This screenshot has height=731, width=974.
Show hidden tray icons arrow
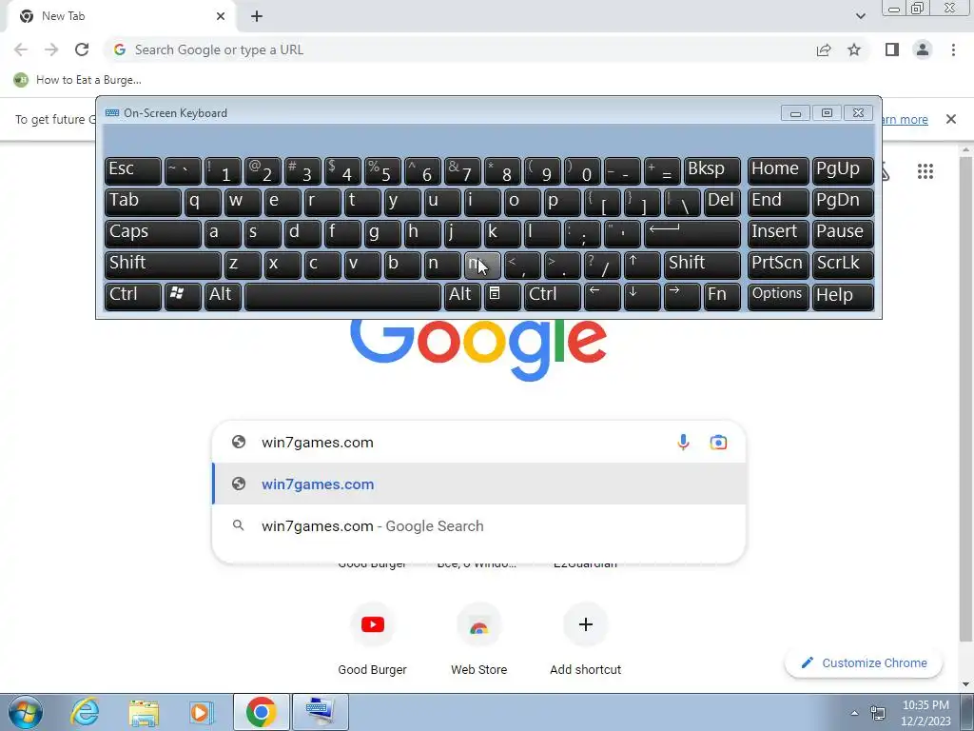[x=854, y=713]
